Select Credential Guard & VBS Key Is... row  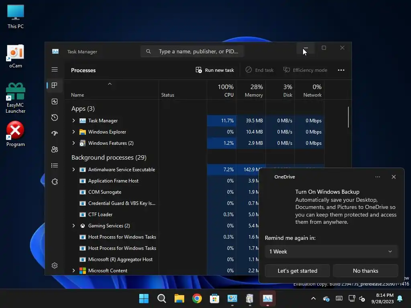162,203
